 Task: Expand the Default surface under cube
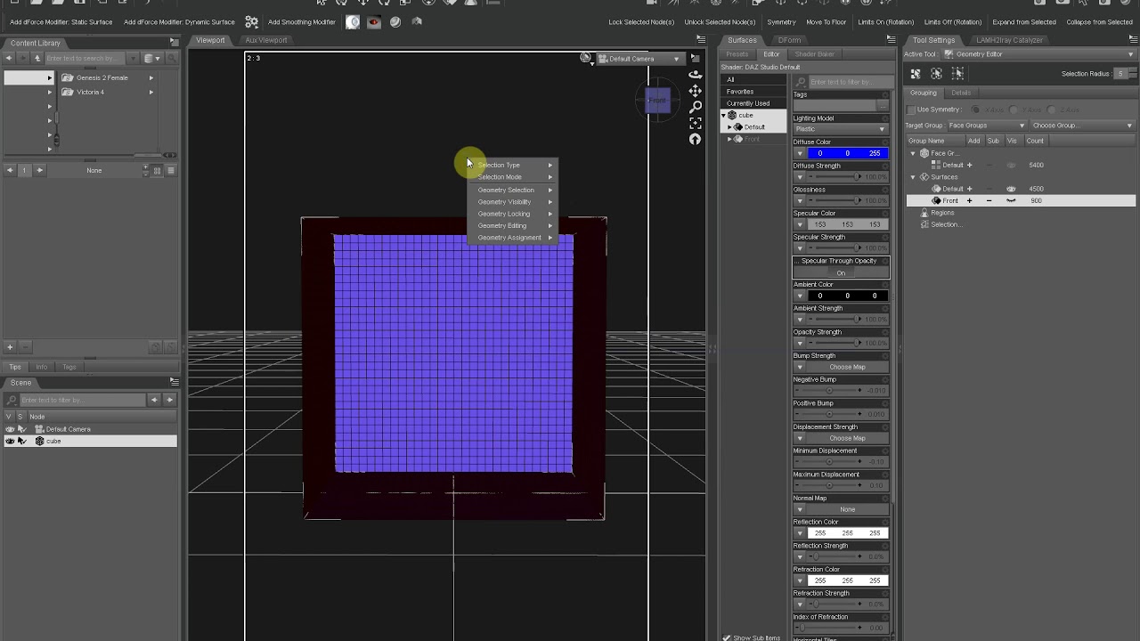tap(729, 127)
